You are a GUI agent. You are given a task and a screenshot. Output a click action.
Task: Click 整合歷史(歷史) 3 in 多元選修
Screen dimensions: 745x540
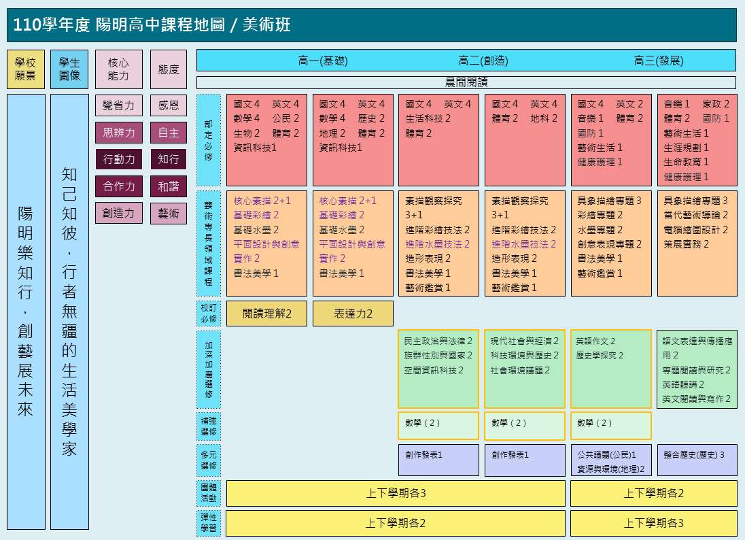694,454
